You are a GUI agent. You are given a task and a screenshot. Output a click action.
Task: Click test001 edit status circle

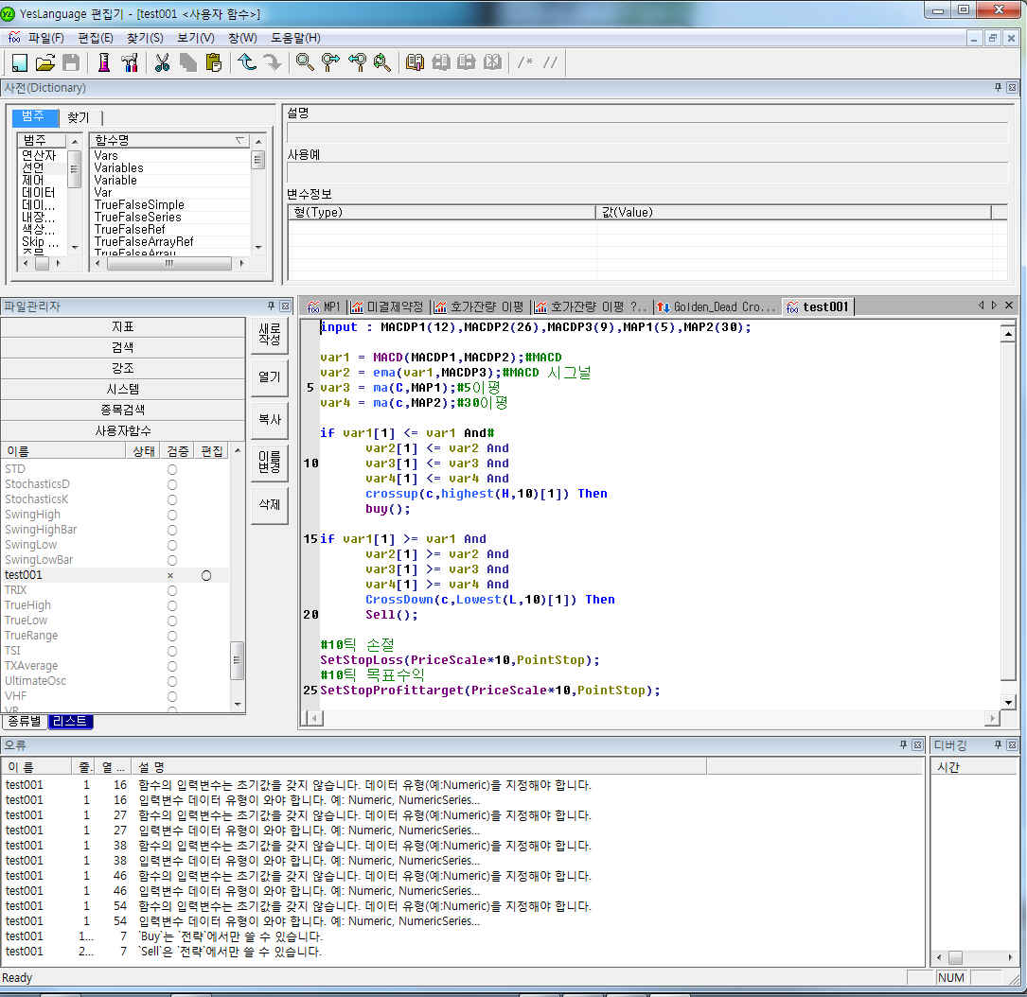click(x=206, y=575)
